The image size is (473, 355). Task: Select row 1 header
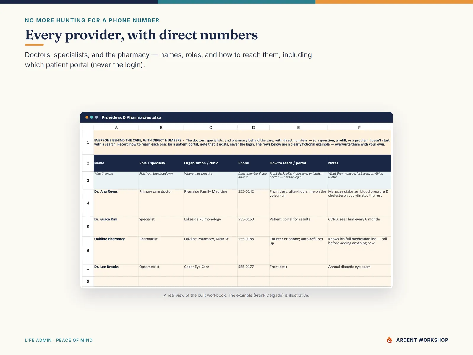pyautogui.click(x=88, y=143)
